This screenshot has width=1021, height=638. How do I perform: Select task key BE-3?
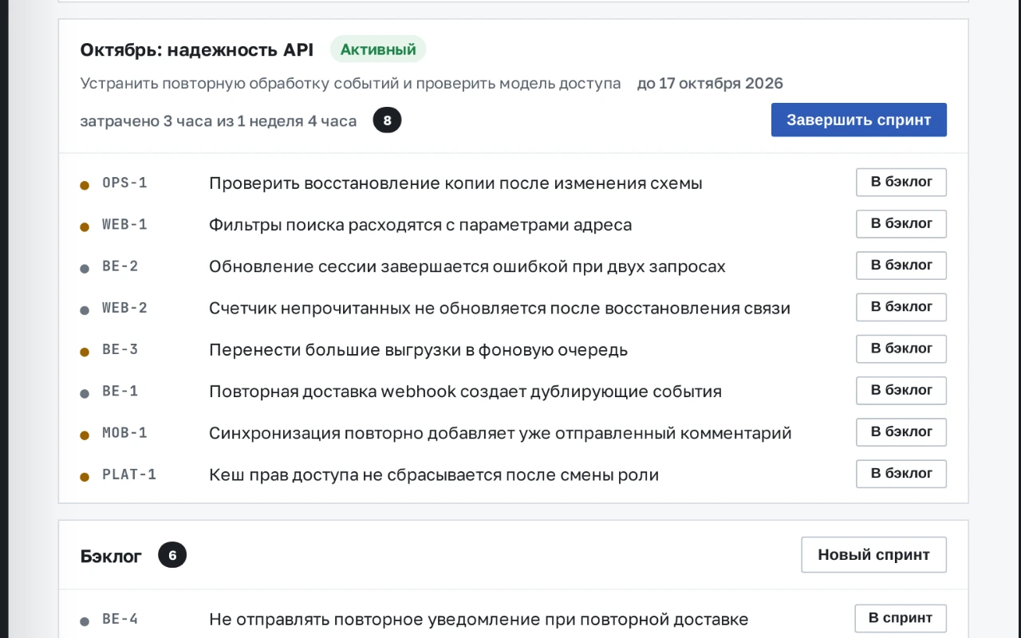[120, 349]
